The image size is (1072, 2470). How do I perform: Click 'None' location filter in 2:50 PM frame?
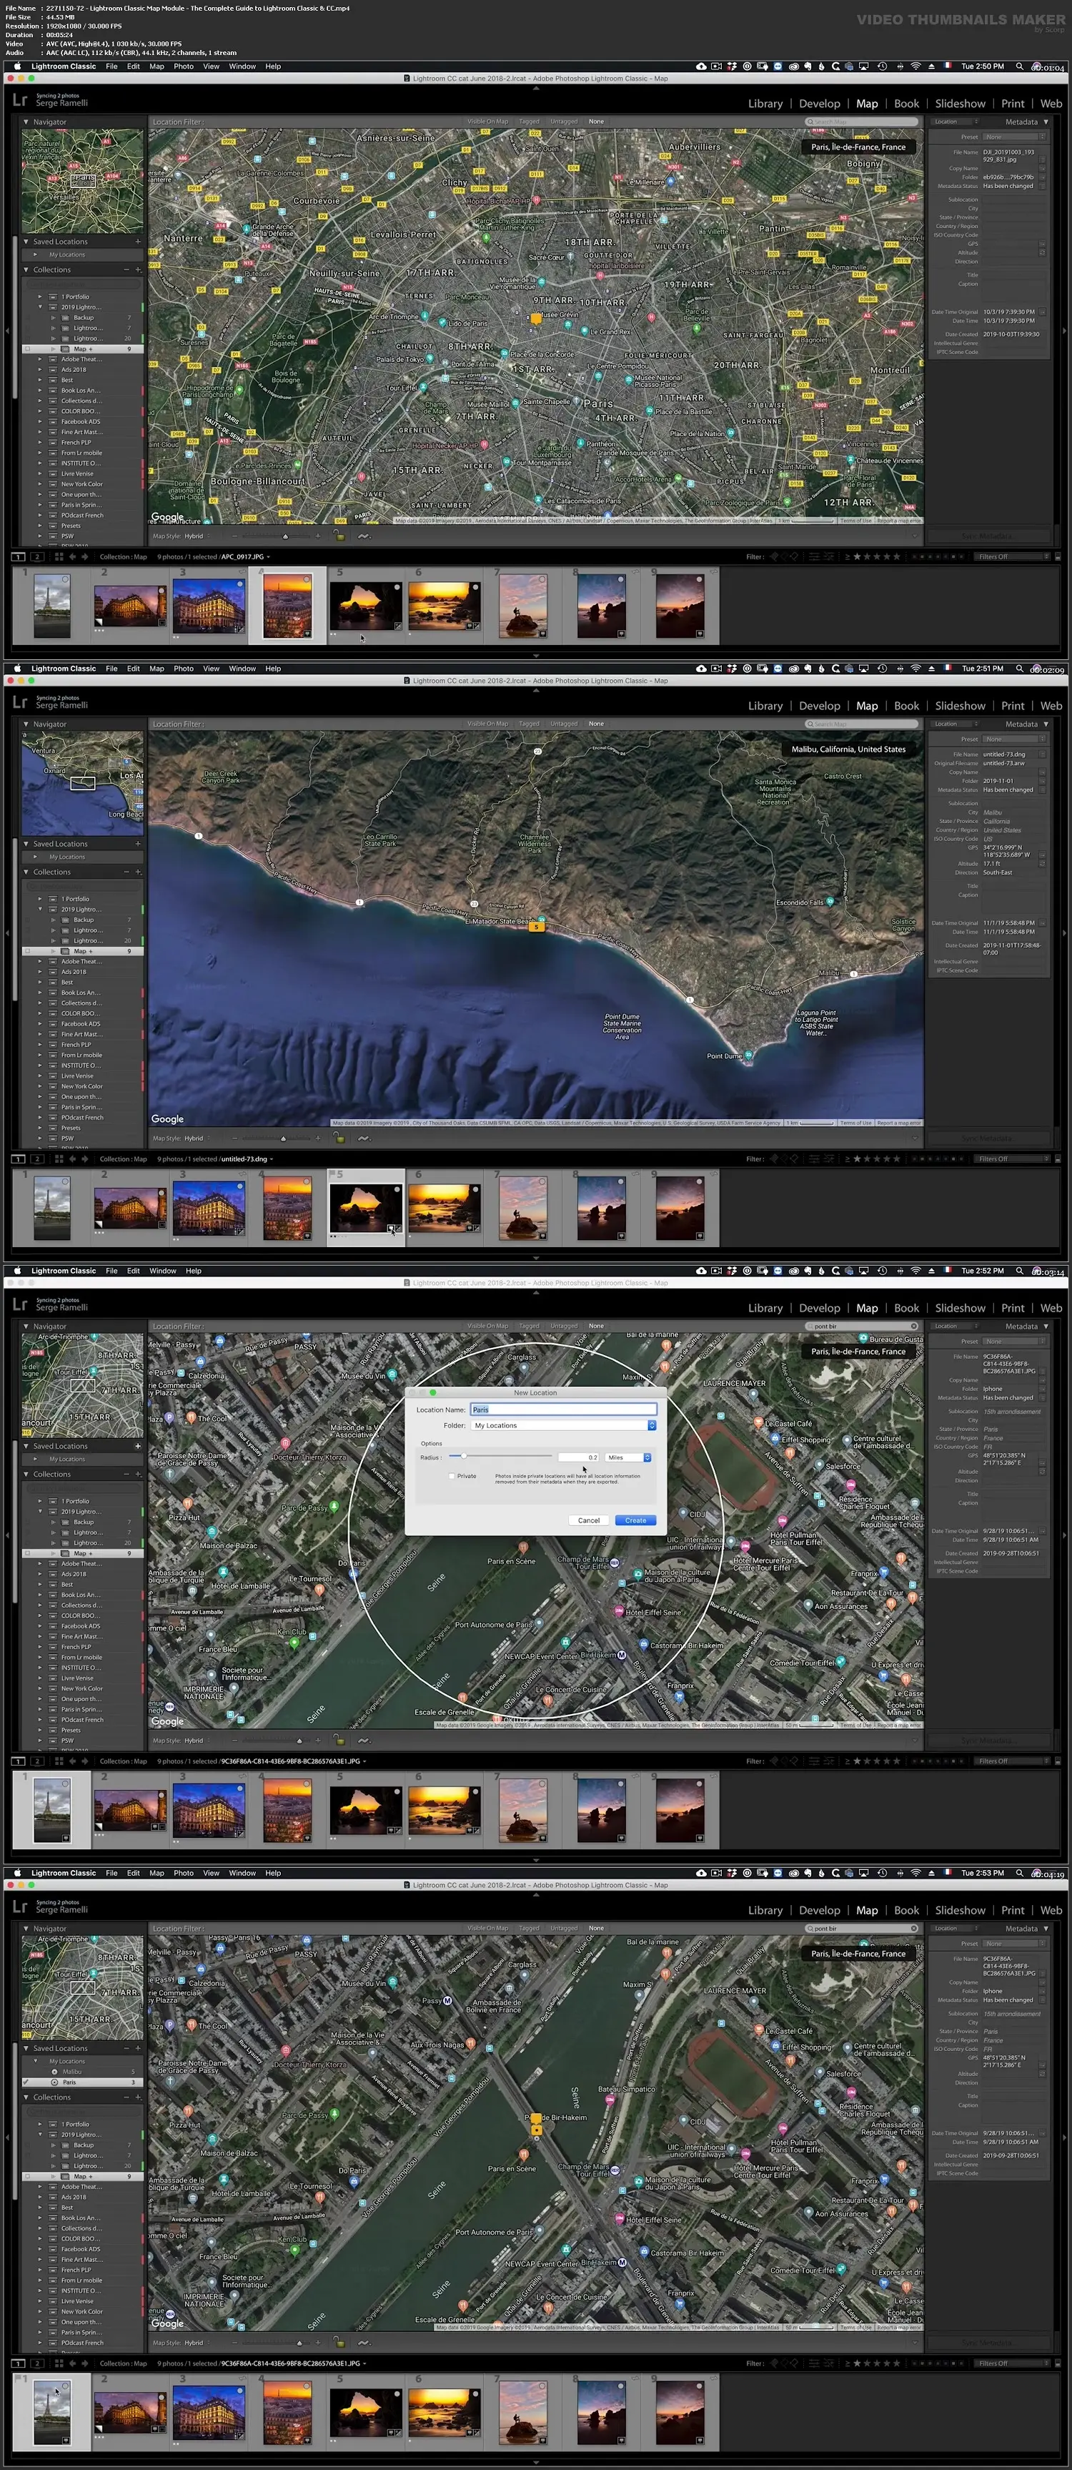point(596,122)
